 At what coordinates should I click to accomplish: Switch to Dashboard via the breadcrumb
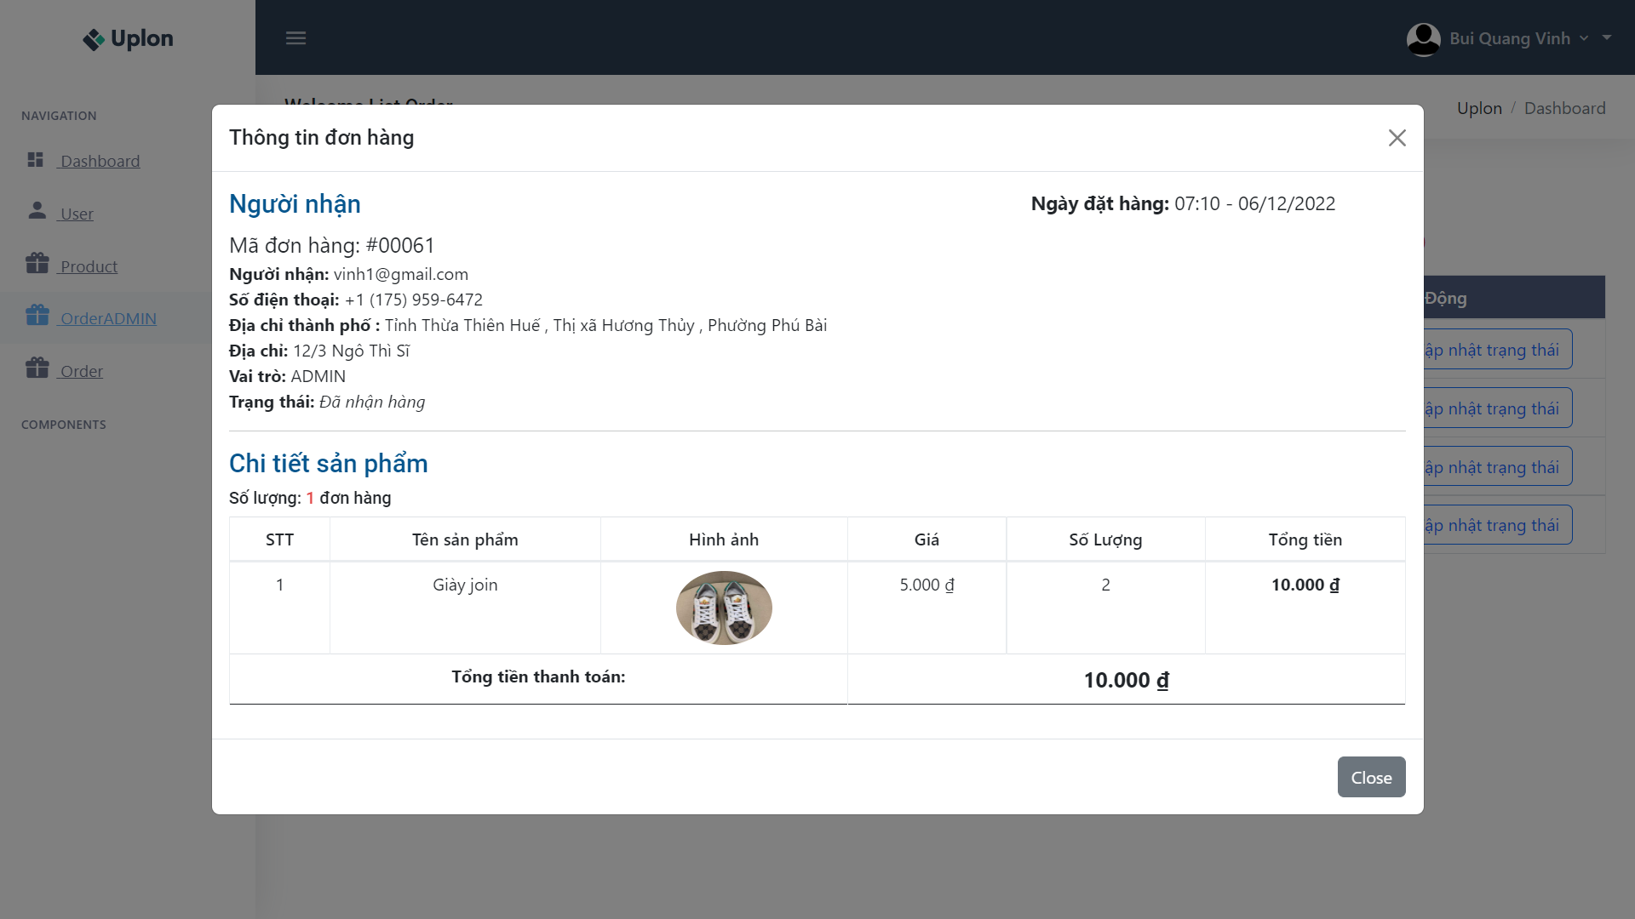(1564, 108)
